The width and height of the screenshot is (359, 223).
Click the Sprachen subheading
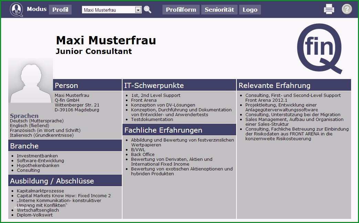tap(24, 116)
